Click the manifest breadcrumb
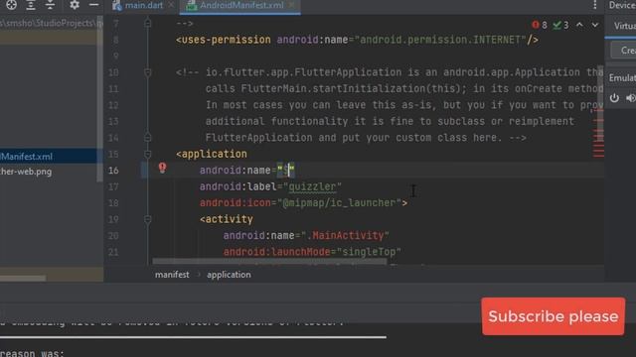This screenshot has height=357, width=636. pos(172,275)
